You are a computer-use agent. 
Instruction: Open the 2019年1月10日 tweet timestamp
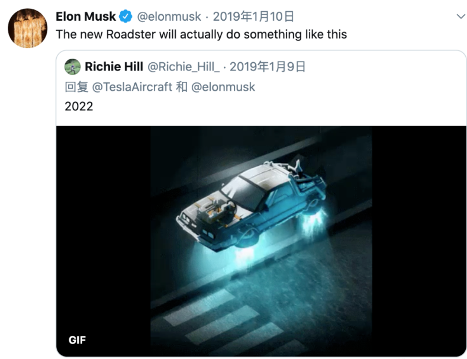tap(253, 16)
